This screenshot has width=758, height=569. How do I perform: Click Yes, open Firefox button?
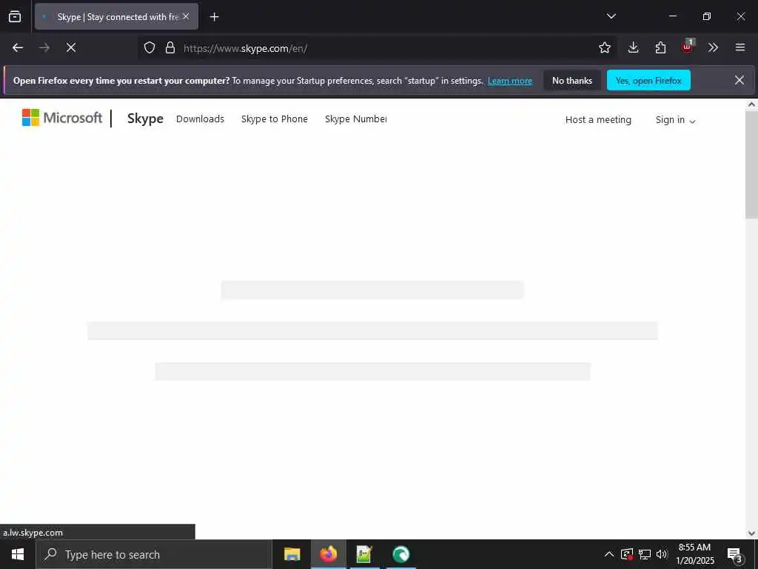coord(648,81)
